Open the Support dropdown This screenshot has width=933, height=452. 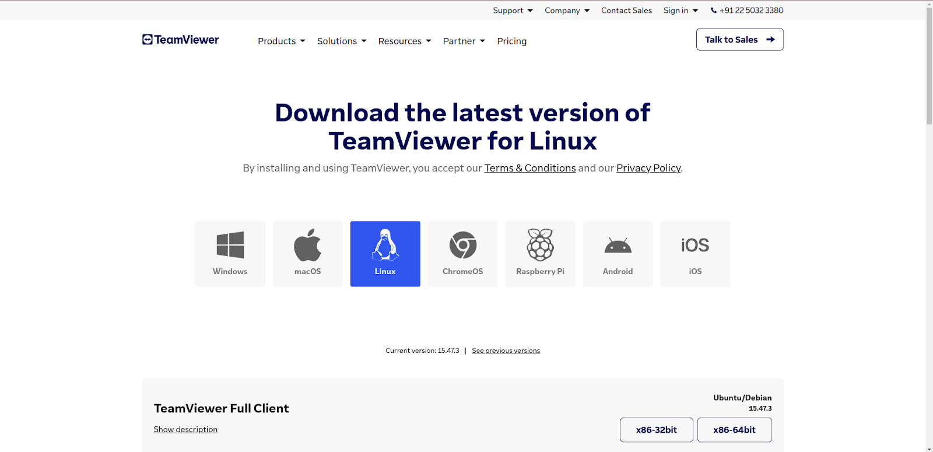click(x=513, y=10)
